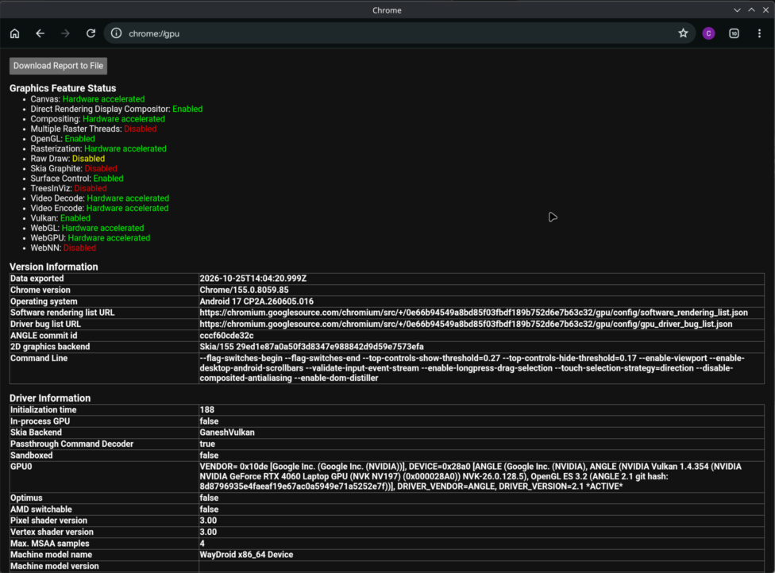Viewport: 775px width, 573px height.
Task: Click Machine model version label
Action: [54, 566]
